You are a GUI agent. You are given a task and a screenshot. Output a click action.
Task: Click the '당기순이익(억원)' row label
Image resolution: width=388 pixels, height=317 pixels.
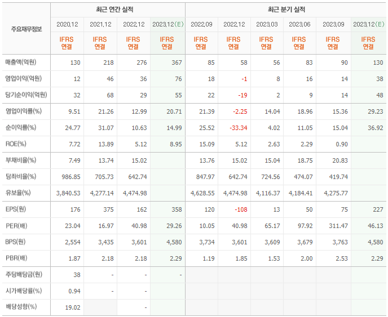(x=27, y=95)
